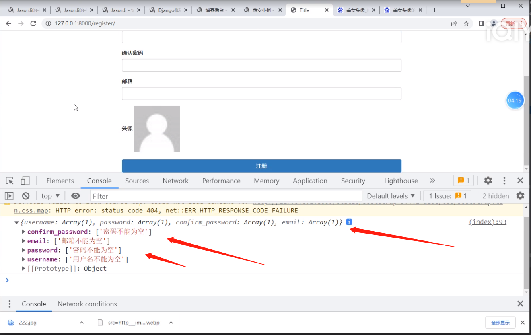Open DevTools settings gear
This screenshot has width=531, height=335.
coord(488,181)
